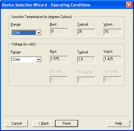
Task: Close the wizard with the red X
Action: tap(129, 5)
